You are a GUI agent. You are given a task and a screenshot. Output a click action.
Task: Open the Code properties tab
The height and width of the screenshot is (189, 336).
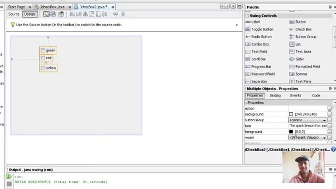pyautogui.click(x=316, y=96)
